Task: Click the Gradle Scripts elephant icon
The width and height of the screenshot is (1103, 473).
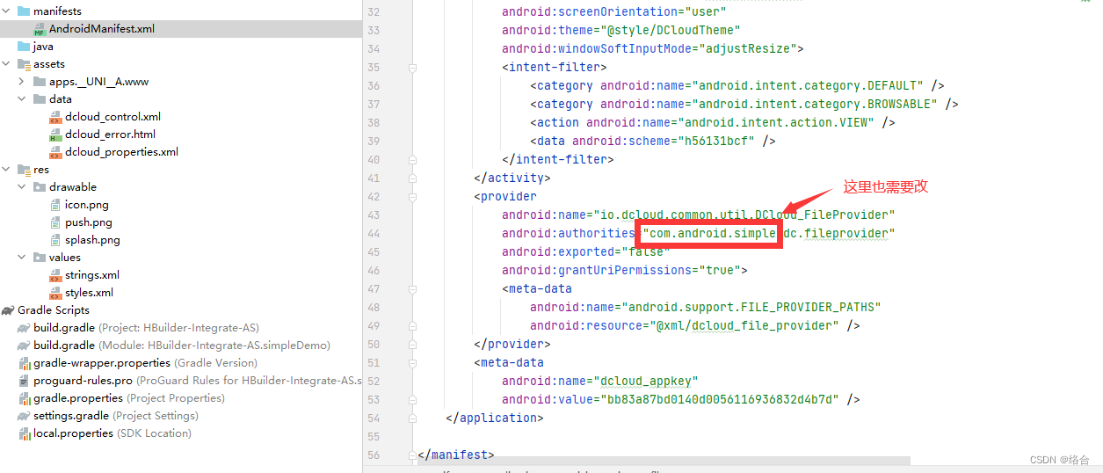Action: 8,310
